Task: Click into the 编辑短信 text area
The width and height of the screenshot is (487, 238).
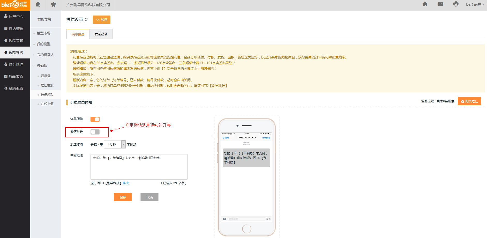Action: pyautogui.click(x=139, y=167)
